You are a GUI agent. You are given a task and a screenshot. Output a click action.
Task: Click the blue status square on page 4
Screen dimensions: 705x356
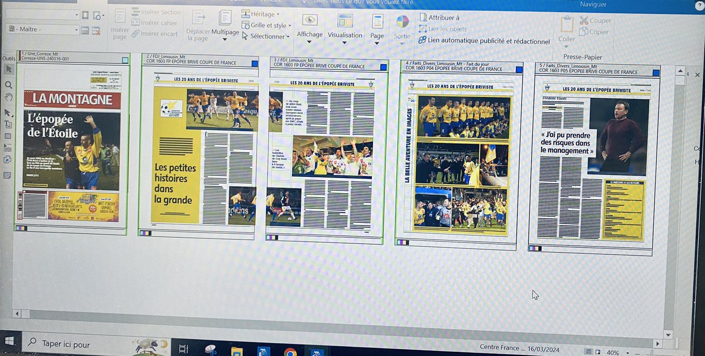(519, 69)
